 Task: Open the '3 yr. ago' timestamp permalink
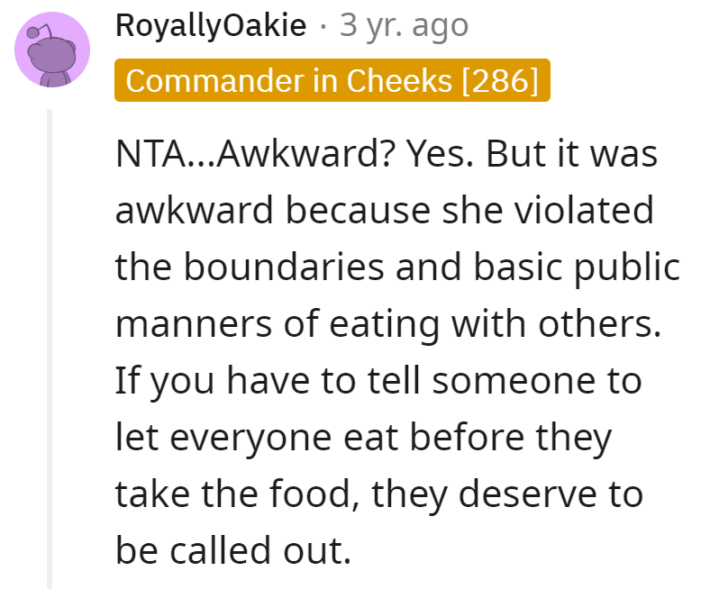(x=404, y=25)
